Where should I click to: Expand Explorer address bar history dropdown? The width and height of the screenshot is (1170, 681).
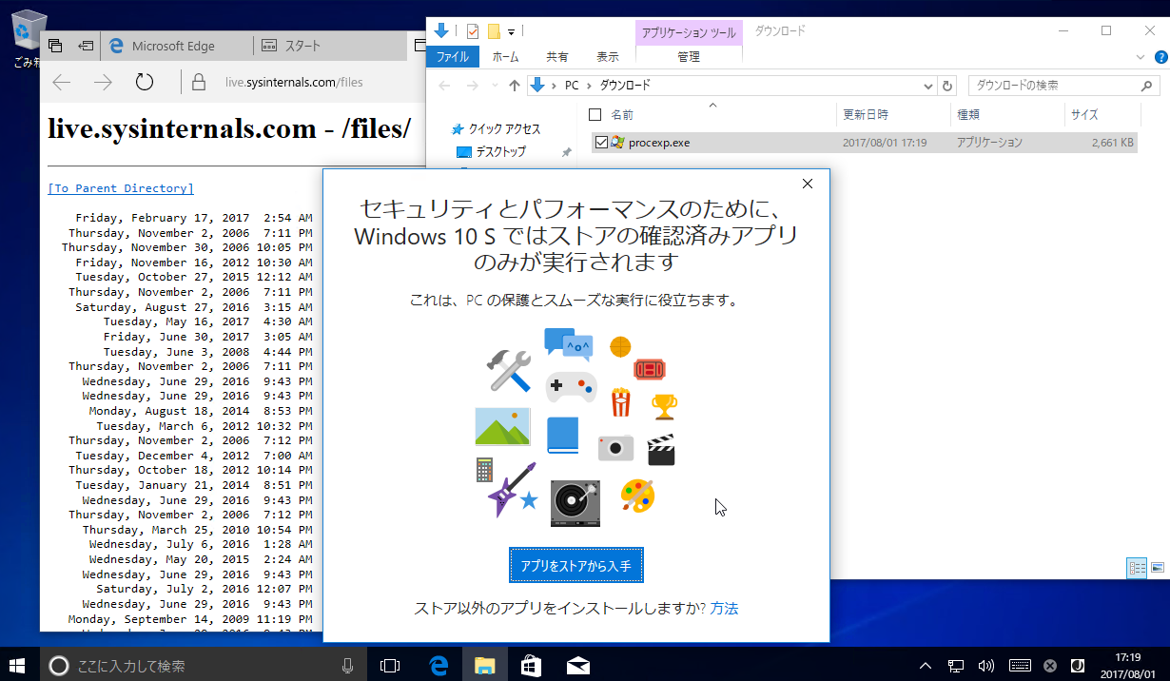pos(929,86)
